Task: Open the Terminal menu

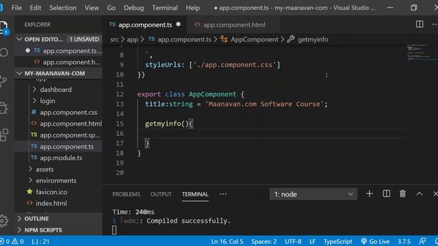Action: 165,8
